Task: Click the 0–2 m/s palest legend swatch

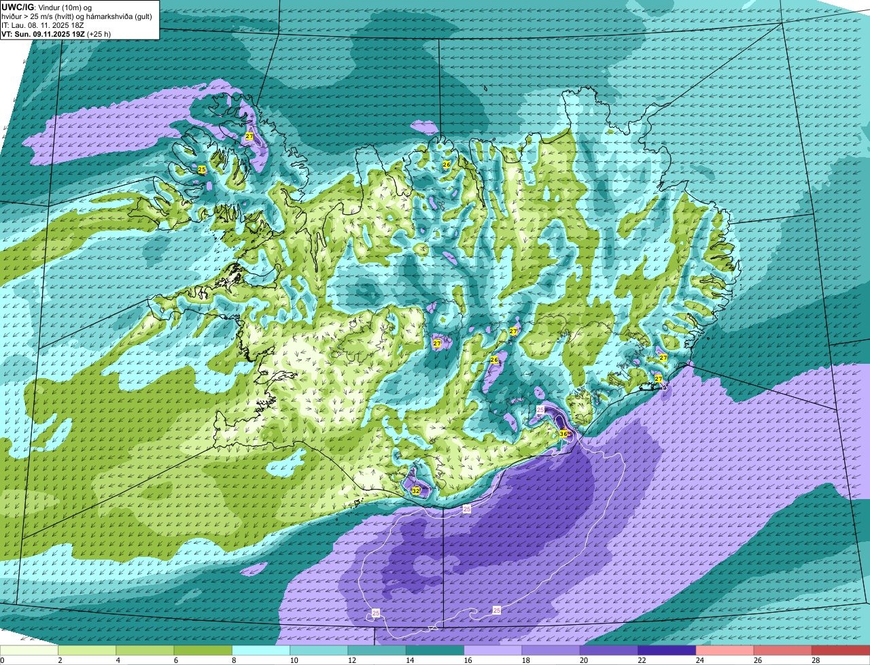Action: 29,650
